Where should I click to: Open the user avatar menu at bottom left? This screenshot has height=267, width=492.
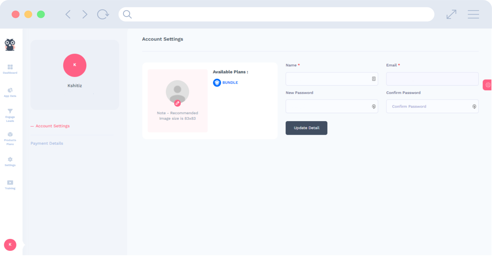click(x=10, y=245)
